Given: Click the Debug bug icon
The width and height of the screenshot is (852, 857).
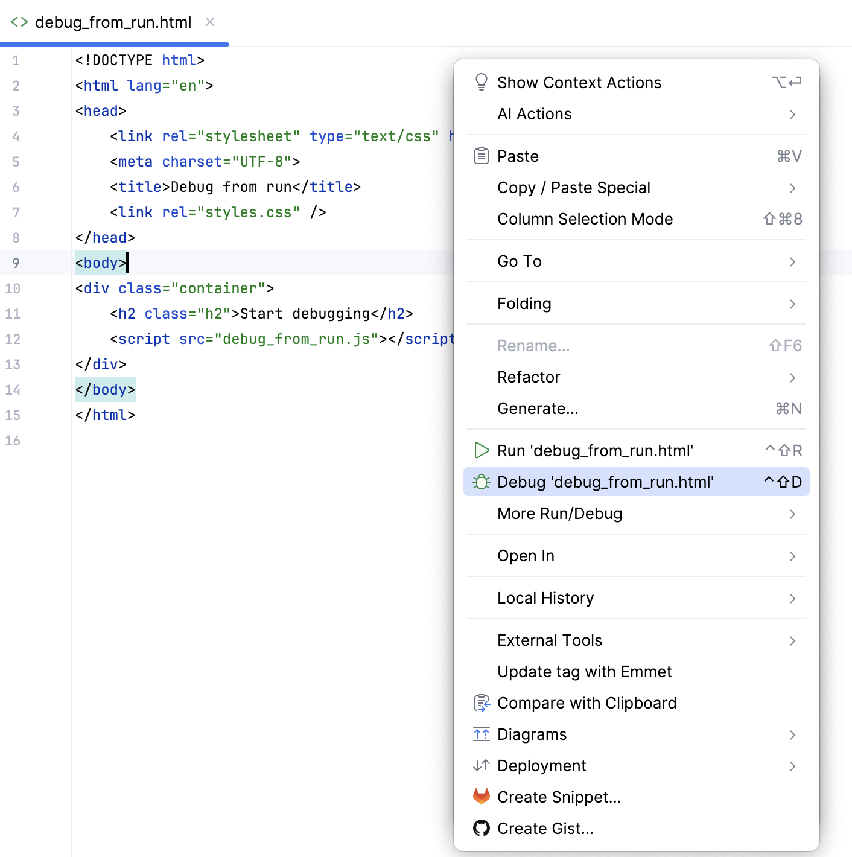Looking at the screenshot, I should [x=481, y=482].
